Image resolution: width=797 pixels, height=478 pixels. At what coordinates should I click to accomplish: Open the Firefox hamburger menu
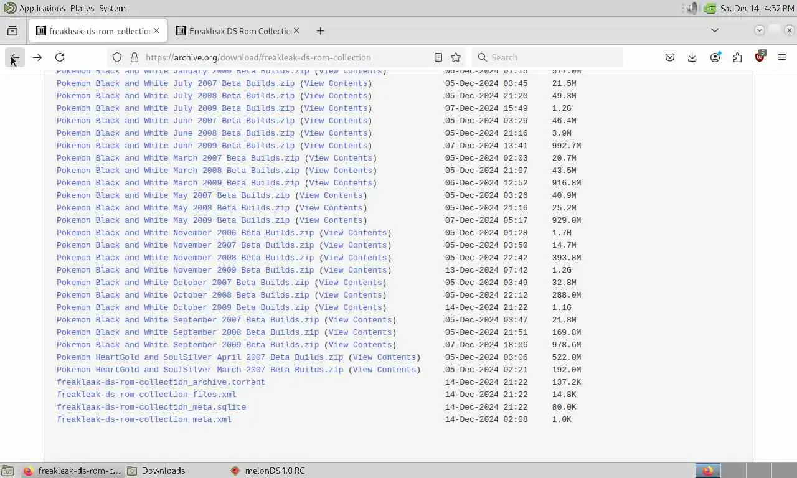coord(782,57)
